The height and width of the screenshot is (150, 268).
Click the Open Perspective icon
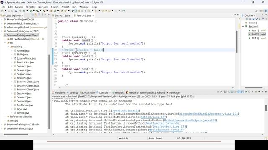click(x=261, y=11)
